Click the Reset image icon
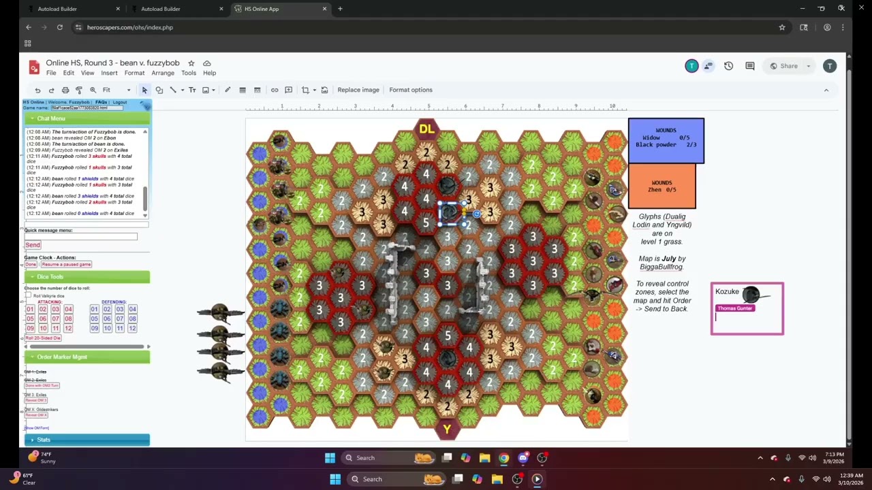Viewport: 872px width, 490px height. [x=324, y=90]
